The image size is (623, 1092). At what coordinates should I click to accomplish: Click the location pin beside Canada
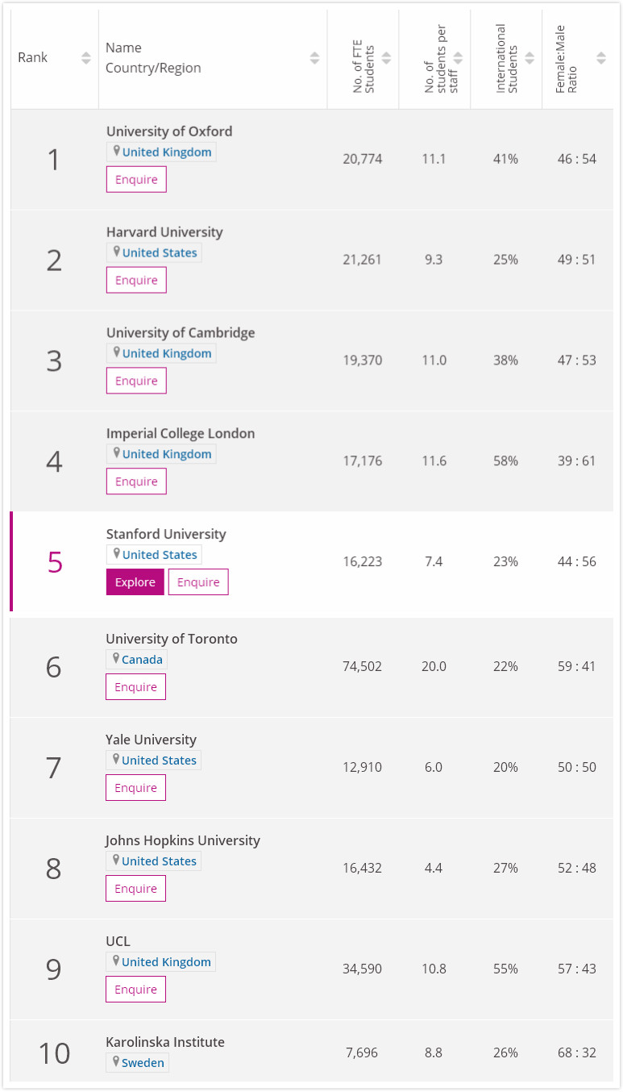(116, 659)
